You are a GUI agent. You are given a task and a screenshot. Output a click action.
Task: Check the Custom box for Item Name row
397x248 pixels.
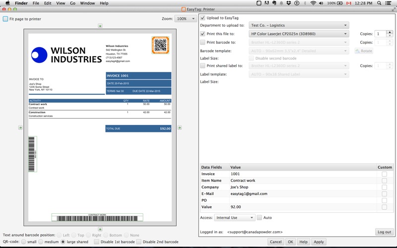(384, 181)
